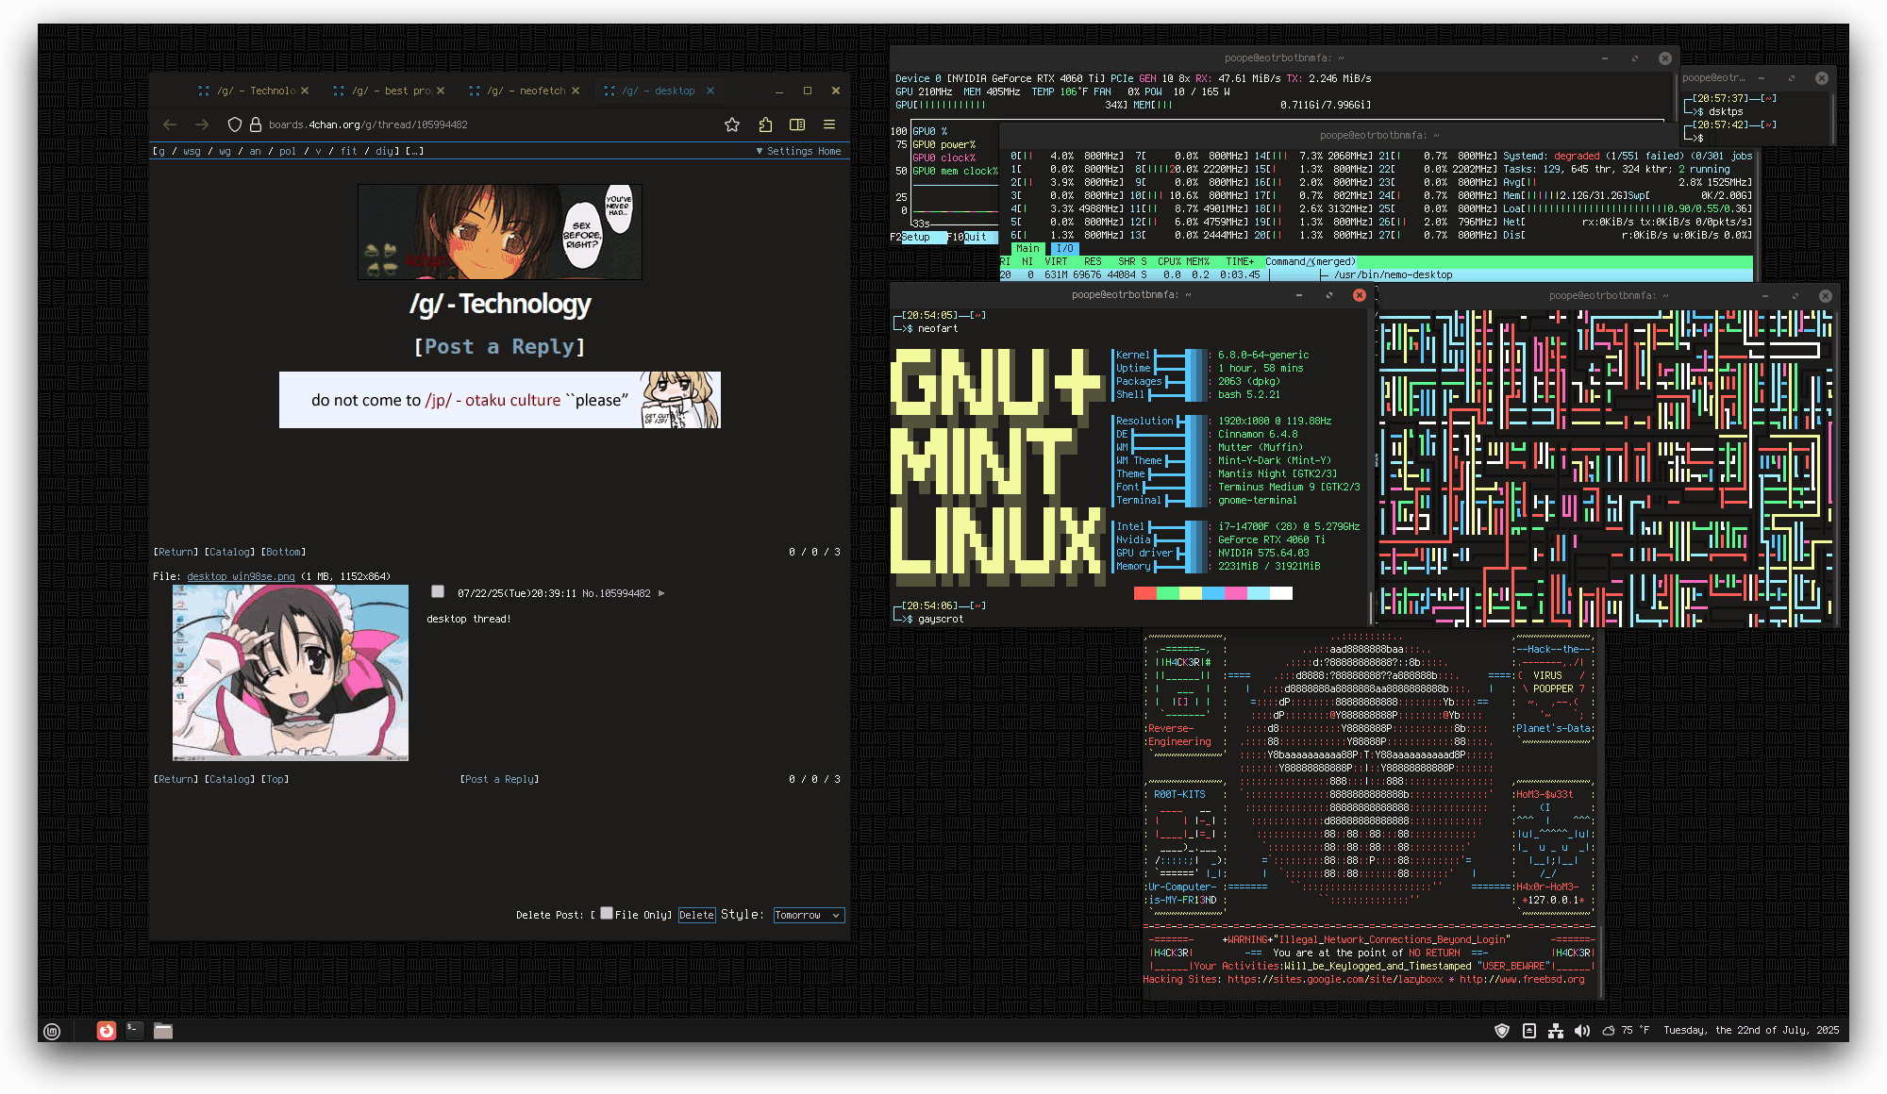Open the volume speaker tray icon
Image resolution: width=1887 pixels, height=1094 pixels.
click(x=1582, y=1031)
